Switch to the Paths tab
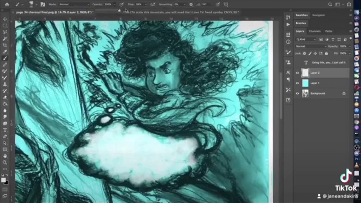The height and width of the screenshot is (203, 361). [x=329, y=31]
